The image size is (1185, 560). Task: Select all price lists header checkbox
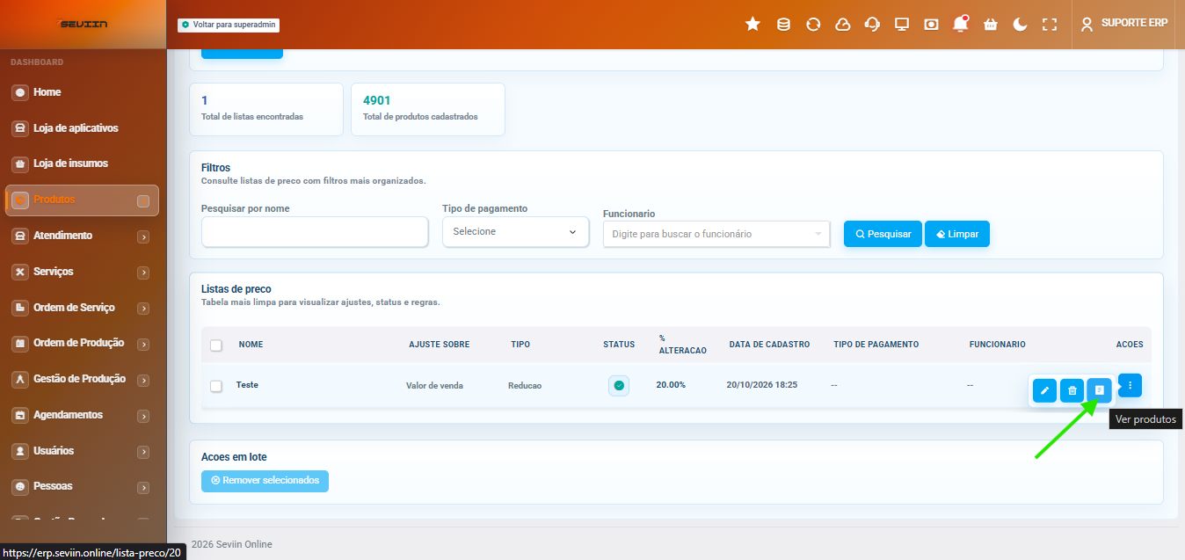pyautogui.click(x=216, y=345)
